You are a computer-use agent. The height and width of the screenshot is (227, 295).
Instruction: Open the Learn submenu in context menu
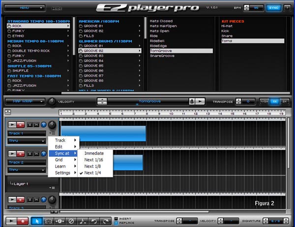click(x=64, y=166)
